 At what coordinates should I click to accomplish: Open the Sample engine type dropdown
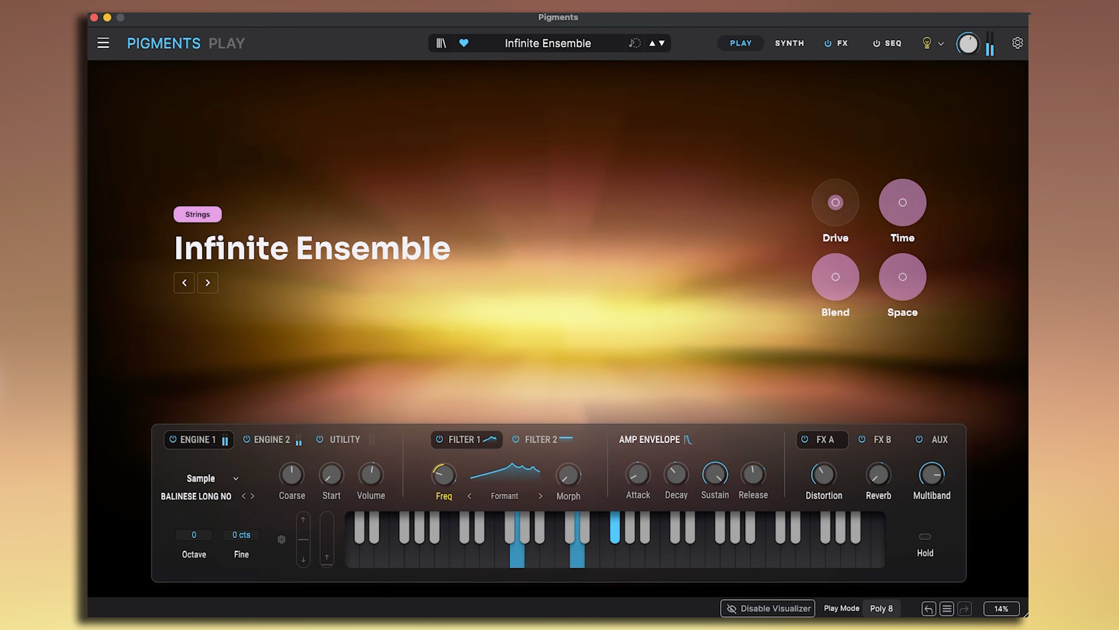pyautogui.click(x=212, y=479)
